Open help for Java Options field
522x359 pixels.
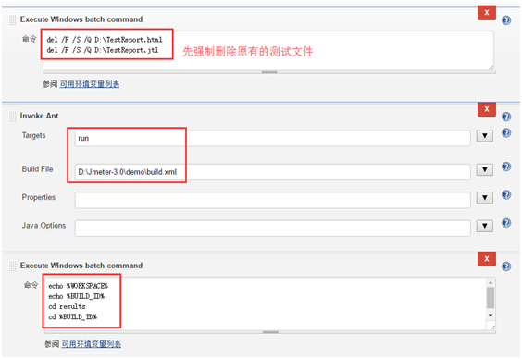coord(506,223)
